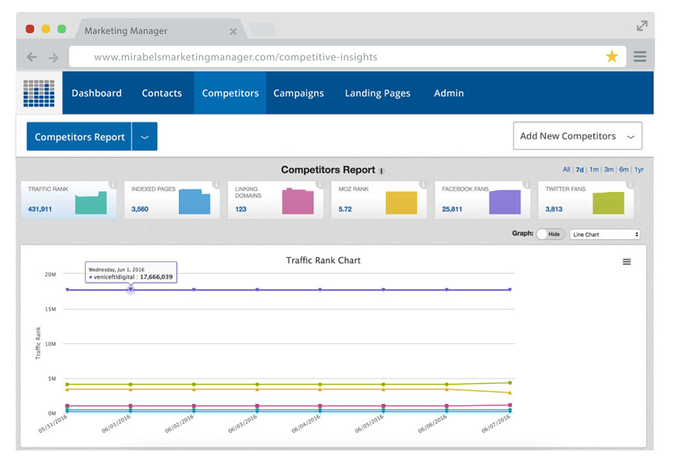This screenshot has width=674, height=469.
Task: Open the info icon on Linking Domains card
Action: tap(319, 185)
